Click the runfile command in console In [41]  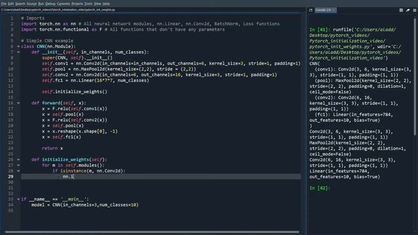click(355, 44)
